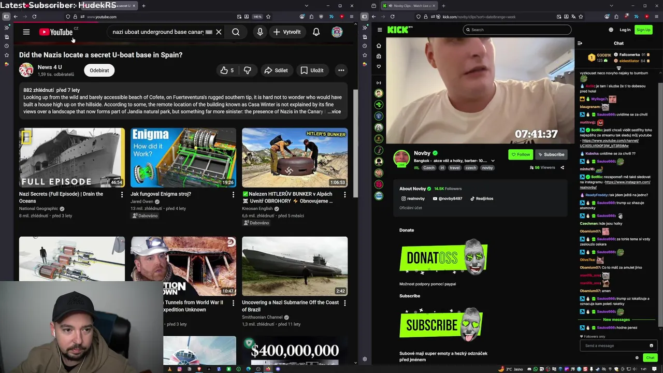The height and width of the screenshot is (373, 663).
Task: Go back in YouTube browser window
Action: pos(16,17)
